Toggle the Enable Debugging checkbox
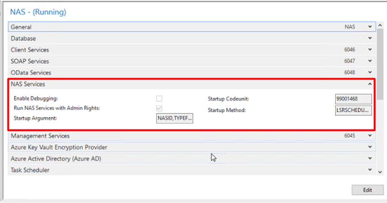Image resolution: width=387 pixels, height=203 pixels. coord(159,99)
